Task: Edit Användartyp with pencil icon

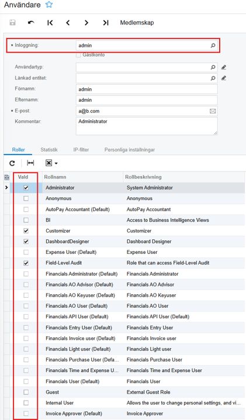Action: 224,67
